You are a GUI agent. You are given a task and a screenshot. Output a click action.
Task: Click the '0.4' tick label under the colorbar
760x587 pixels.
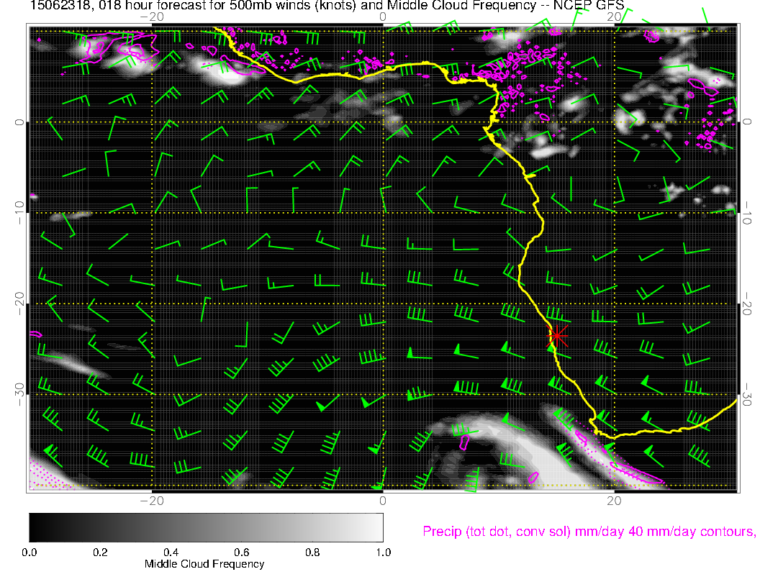pyautogui.click(x=171, y=552)
